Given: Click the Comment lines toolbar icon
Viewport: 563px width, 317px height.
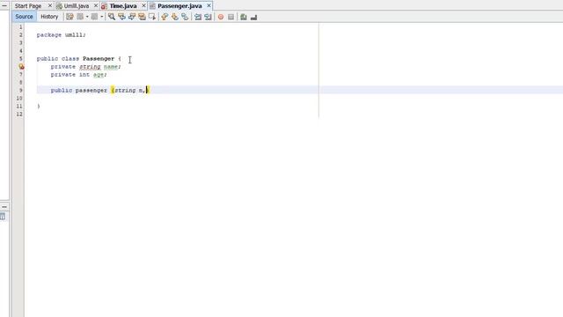Looking at the screenshot, I should (x=244, y=17).
